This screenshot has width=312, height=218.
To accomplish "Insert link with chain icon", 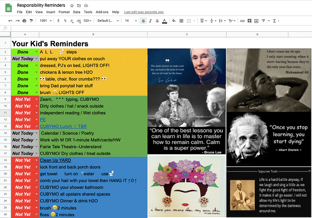I will tap(242, 21).
